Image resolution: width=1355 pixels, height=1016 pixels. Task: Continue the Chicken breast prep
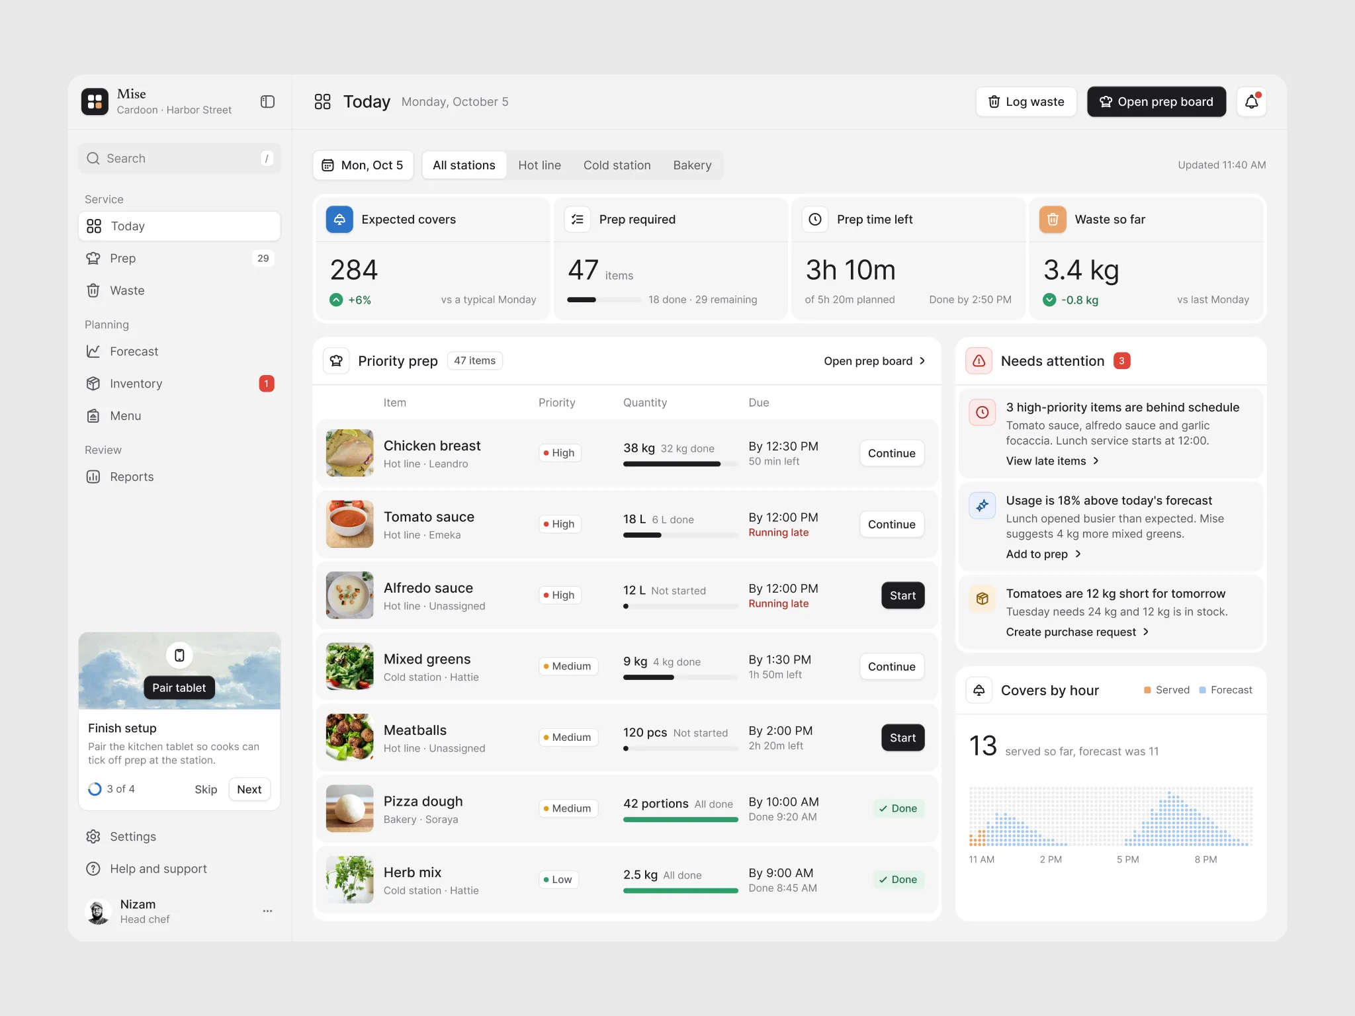click(891, 453)
